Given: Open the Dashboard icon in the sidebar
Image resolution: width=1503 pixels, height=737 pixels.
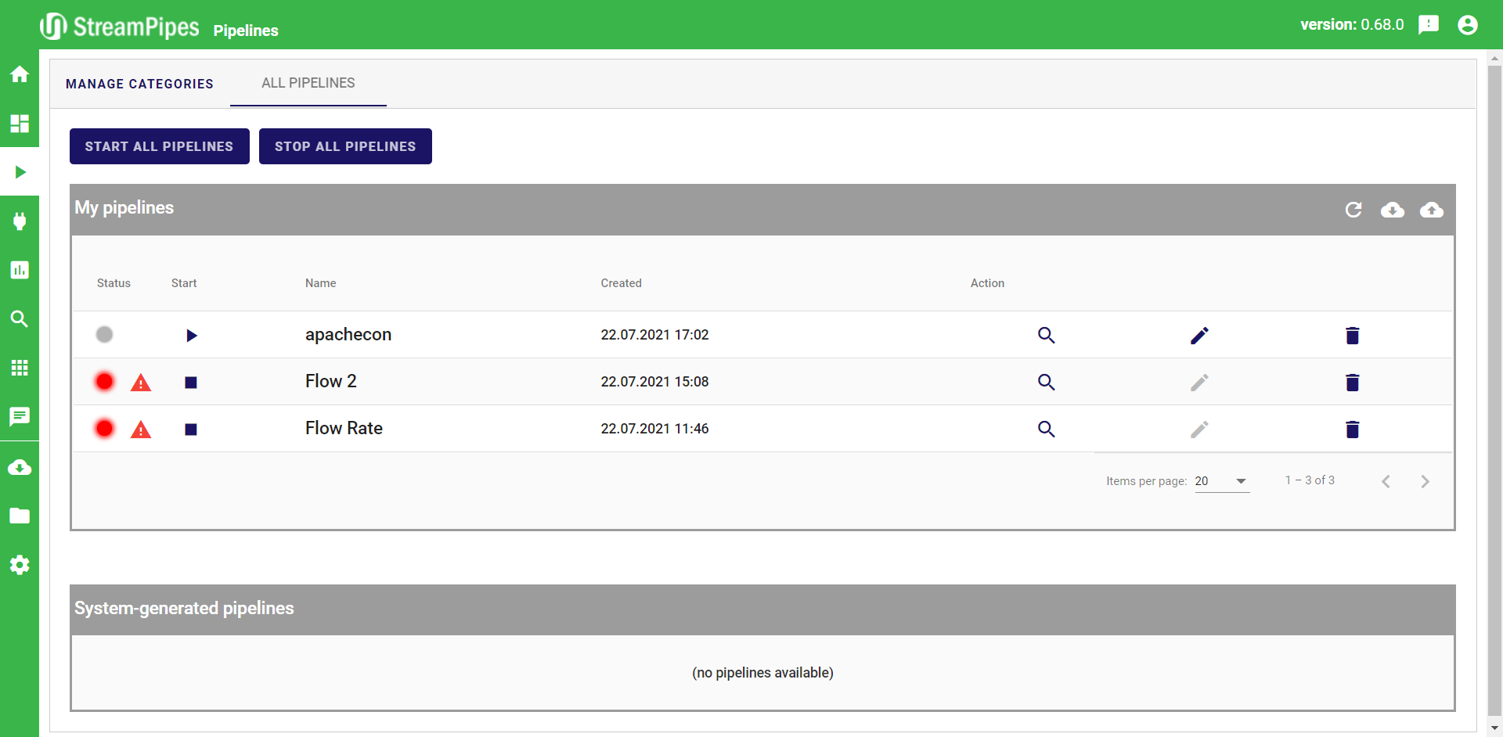Looking at the screenshot, I should 20,124.
